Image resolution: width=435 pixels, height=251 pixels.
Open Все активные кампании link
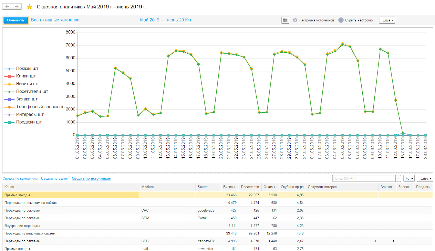(55, 20)
